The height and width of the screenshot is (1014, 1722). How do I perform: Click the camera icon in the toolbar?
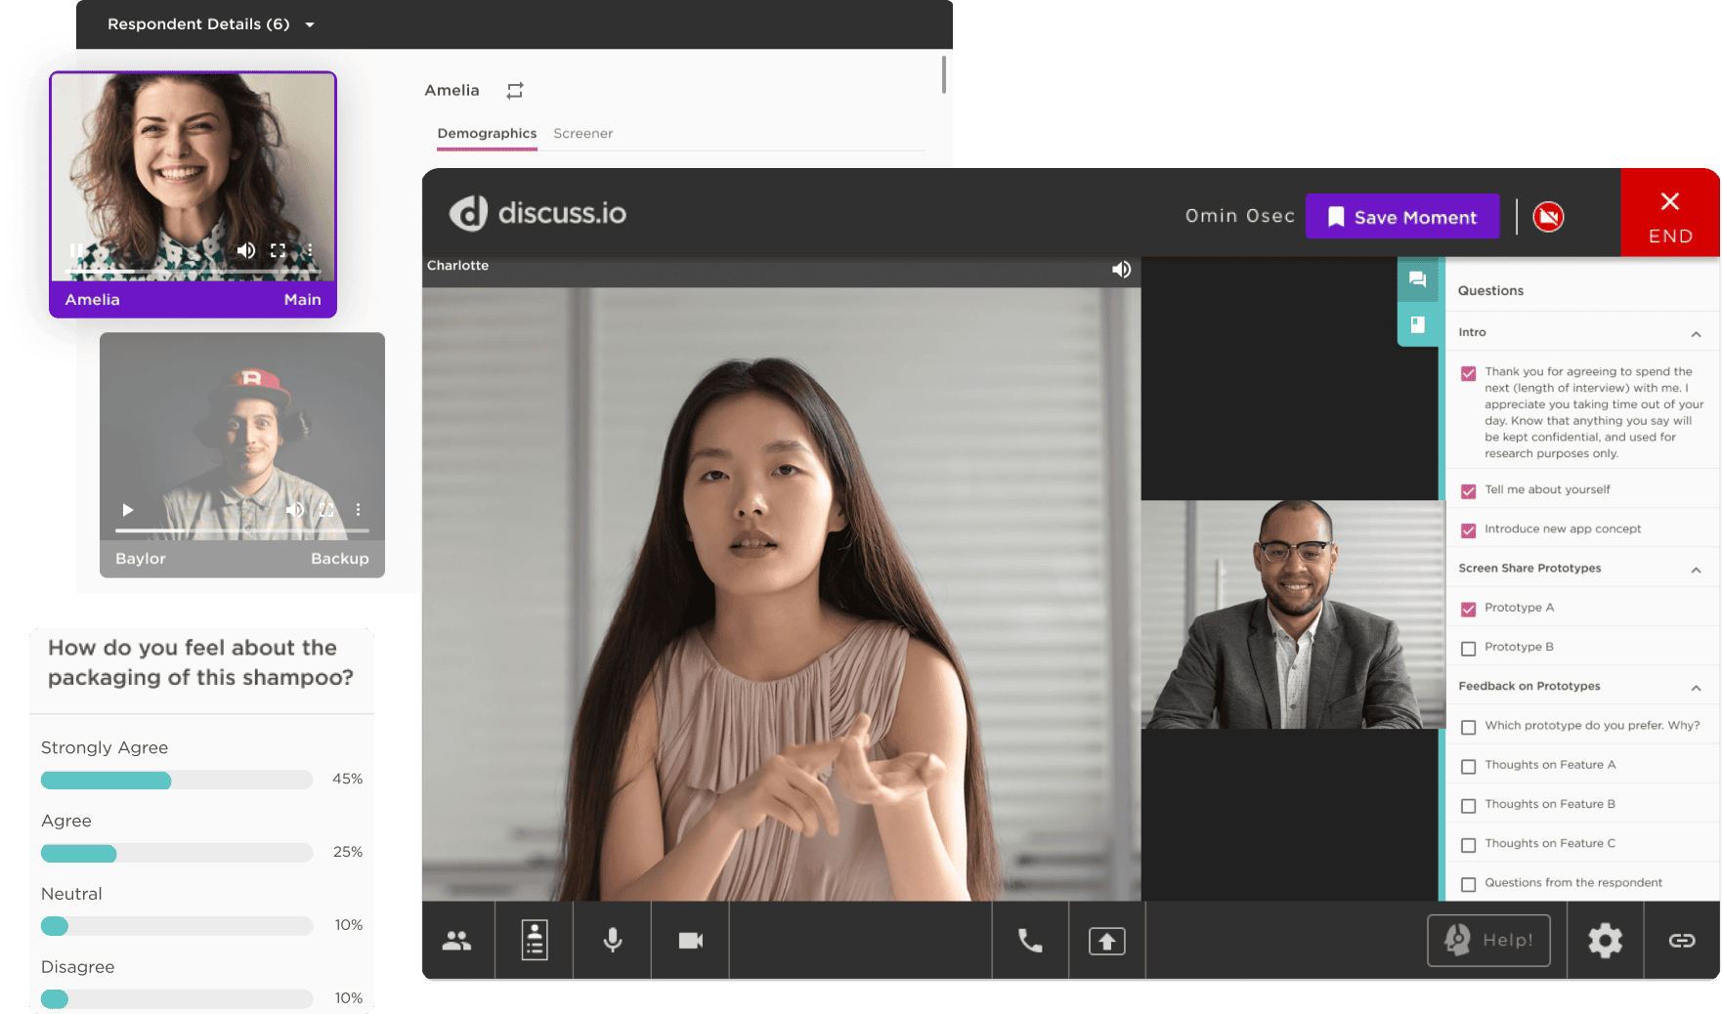(x=690, y=940)
